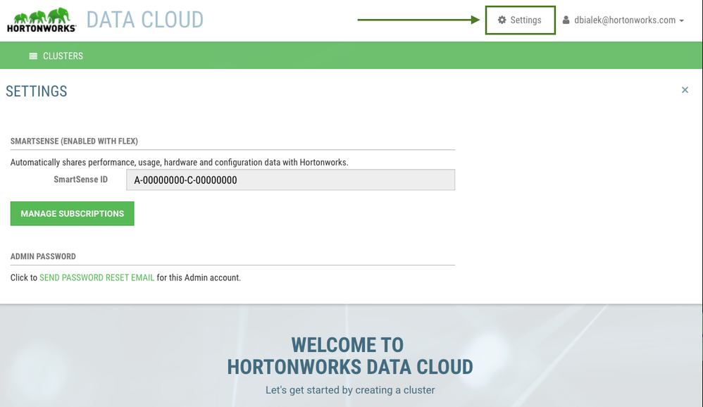This screenshot has width=703, height=407.
Task: Open Settings via the gear icon
Action: click(502, 20)
